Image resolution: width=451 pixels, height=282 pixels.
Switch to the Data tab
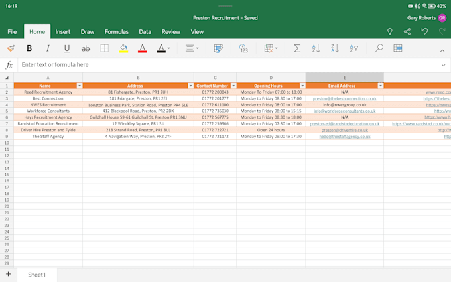(145, 32)
